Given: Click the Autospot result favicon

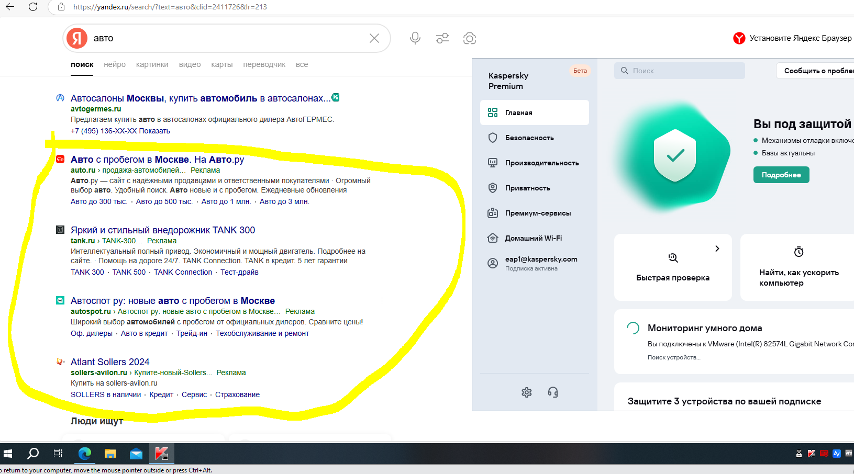Looking at the screenshot, I should (60, 300).
